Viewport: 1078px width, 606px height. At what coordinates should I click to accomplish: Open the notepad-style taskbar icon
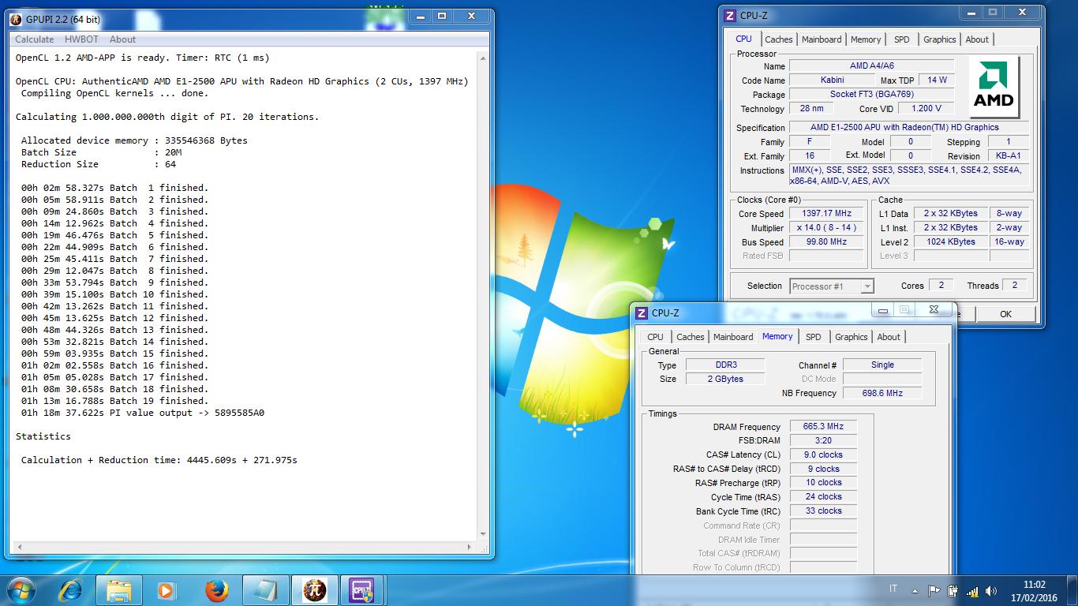pyautogui.click(x=266, y=589)
